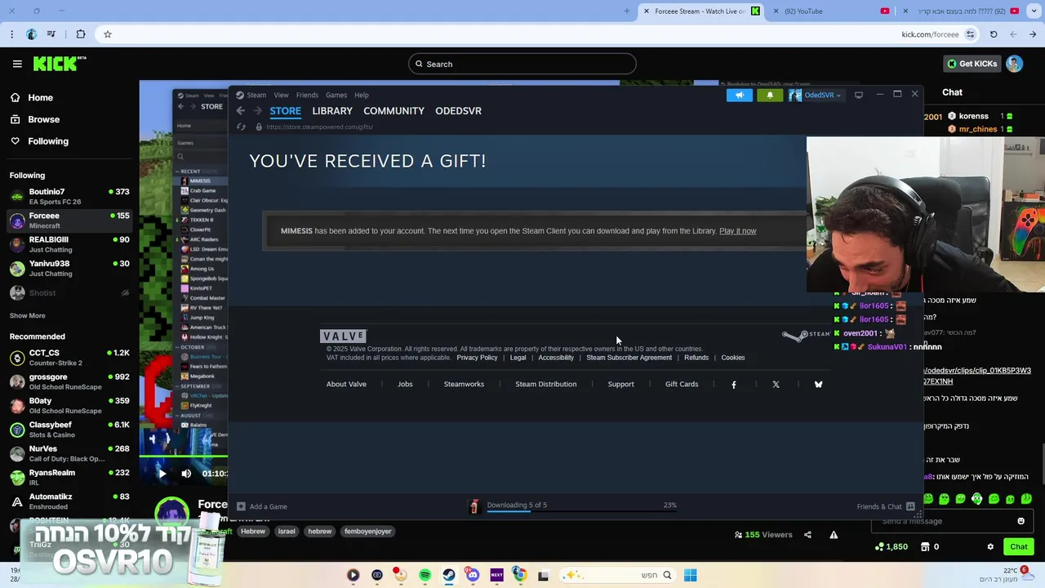The width and height of the screenshot is (1045, 588).
Task: Open the ODEDSVR profile tab
Action: click(x=458, y=111)
